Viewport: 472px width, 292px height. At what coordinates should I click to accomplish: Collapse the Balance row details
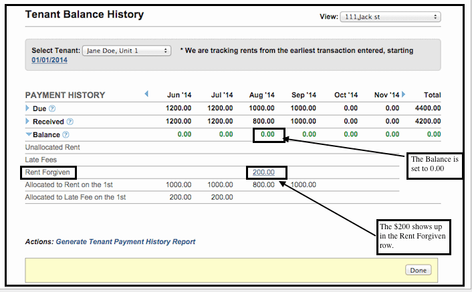coord(27,134)
